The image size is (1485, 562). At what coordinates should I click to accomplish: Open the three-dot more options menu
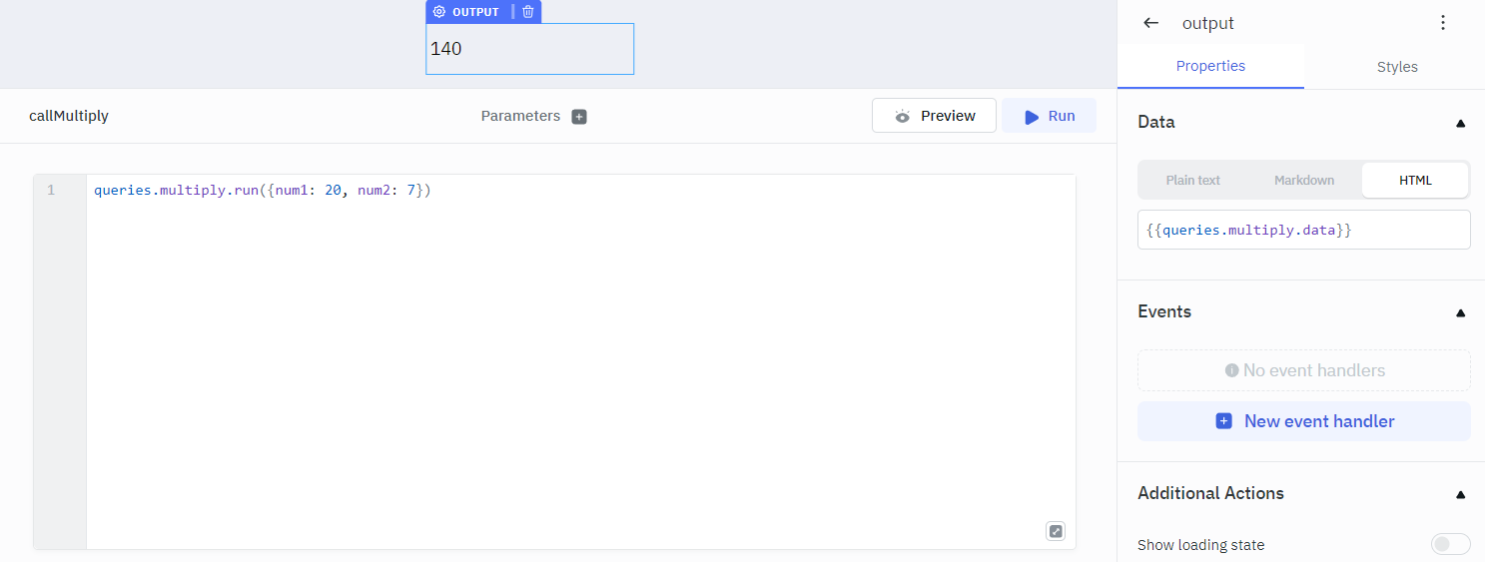click(1442, 23)
